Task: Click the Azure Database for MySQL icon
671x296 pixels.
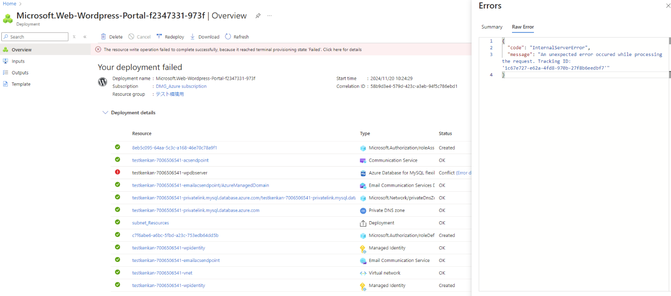Action: tap(363, 173)
